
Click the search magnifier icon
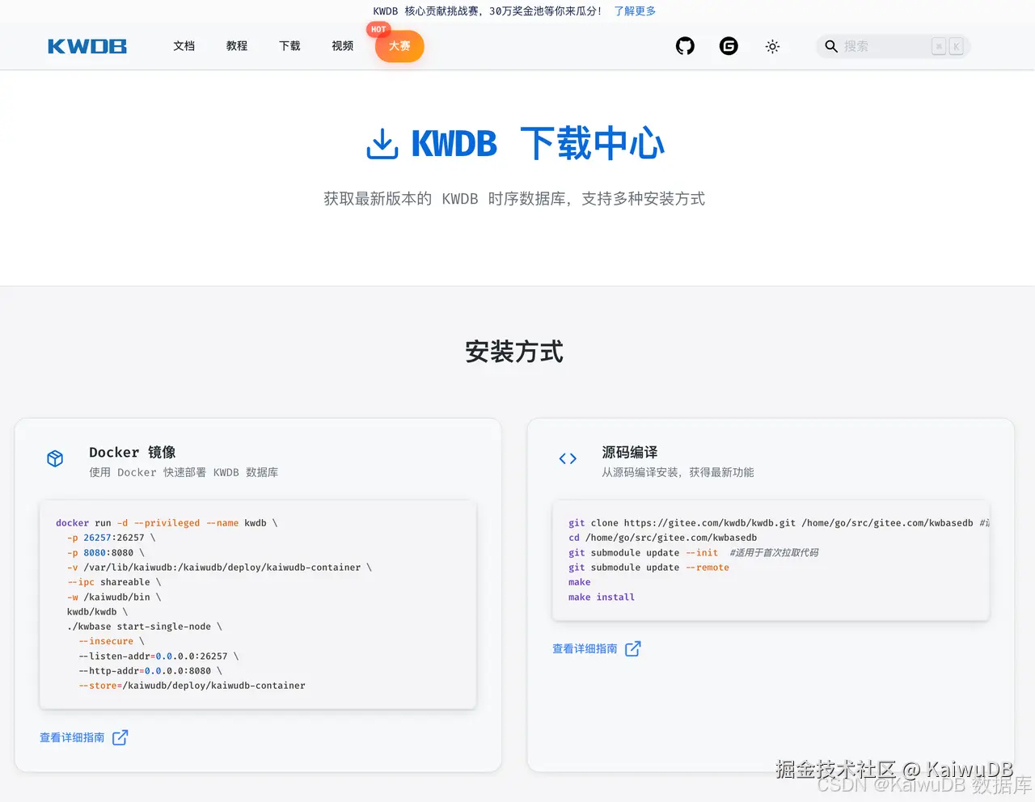[831, 46]
